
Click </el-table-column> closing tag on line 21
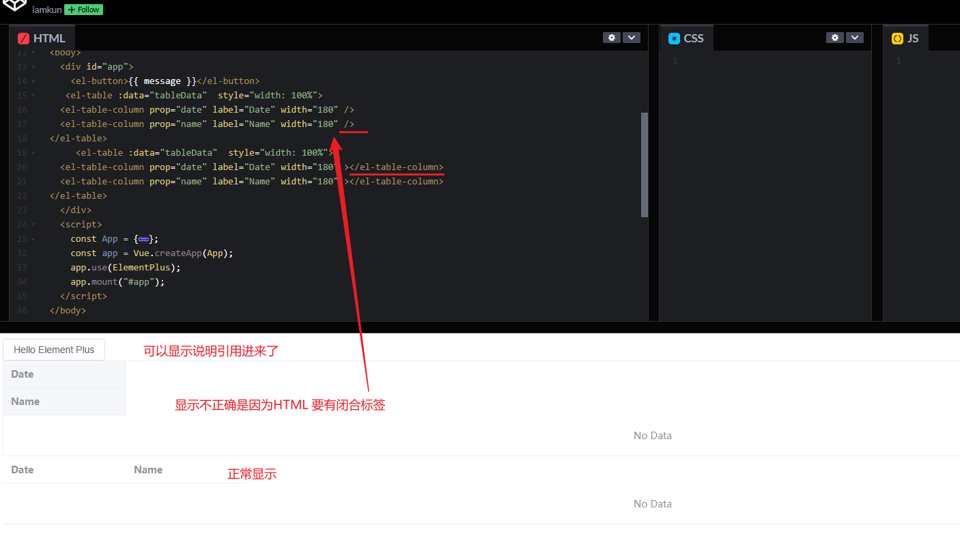click(397, 182)
